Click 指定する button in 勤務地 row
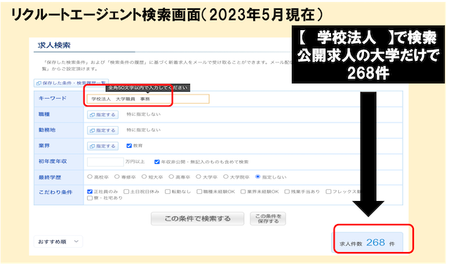Image resolution: width=449 pixels, height=264 pixels. 102,130
